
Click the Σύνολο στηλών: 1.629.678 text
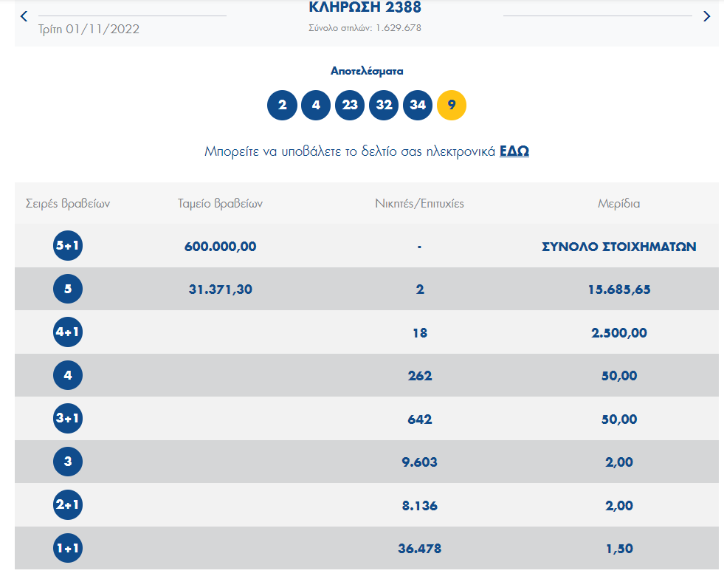click(x=365, y=28)
